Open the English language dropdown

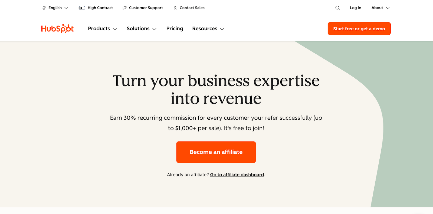tap(55, 8)
